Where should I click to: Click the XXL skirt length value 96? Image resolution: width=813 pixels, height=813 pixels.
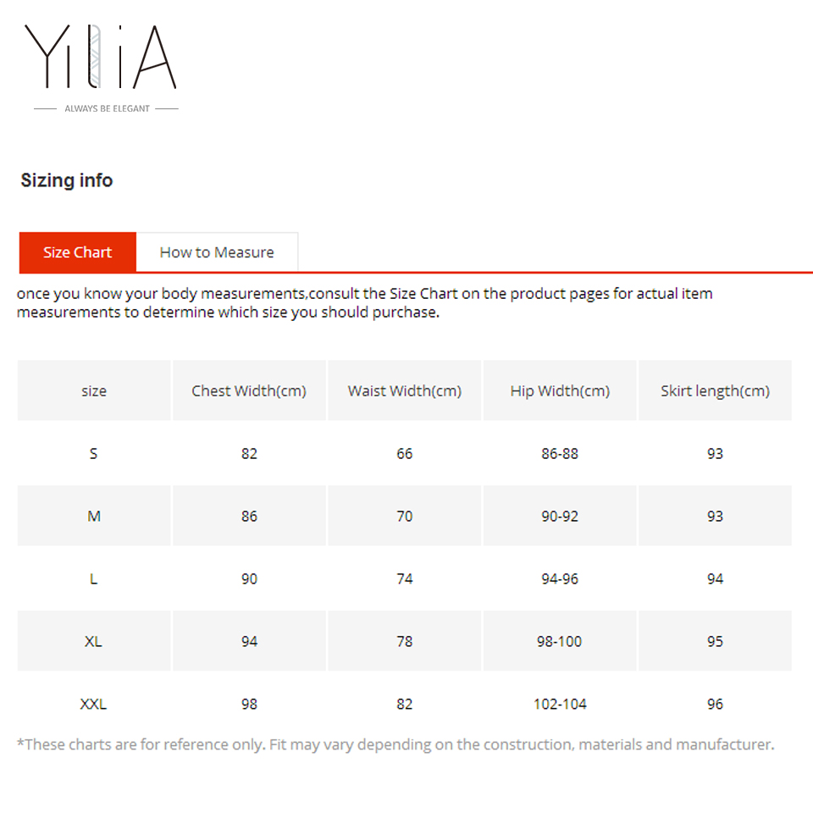tap(715, 704)
